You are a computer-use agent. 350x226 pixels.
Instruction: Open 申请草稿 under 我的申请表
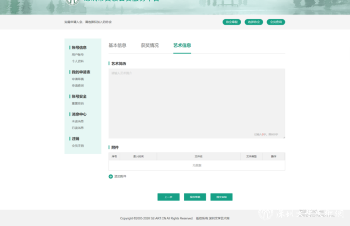(x=78, y=79)
